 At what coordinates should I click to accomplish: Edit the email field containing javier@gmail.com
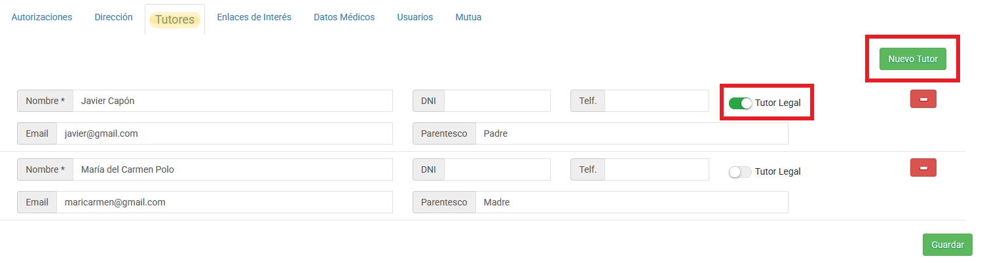[x=225, y=133]
